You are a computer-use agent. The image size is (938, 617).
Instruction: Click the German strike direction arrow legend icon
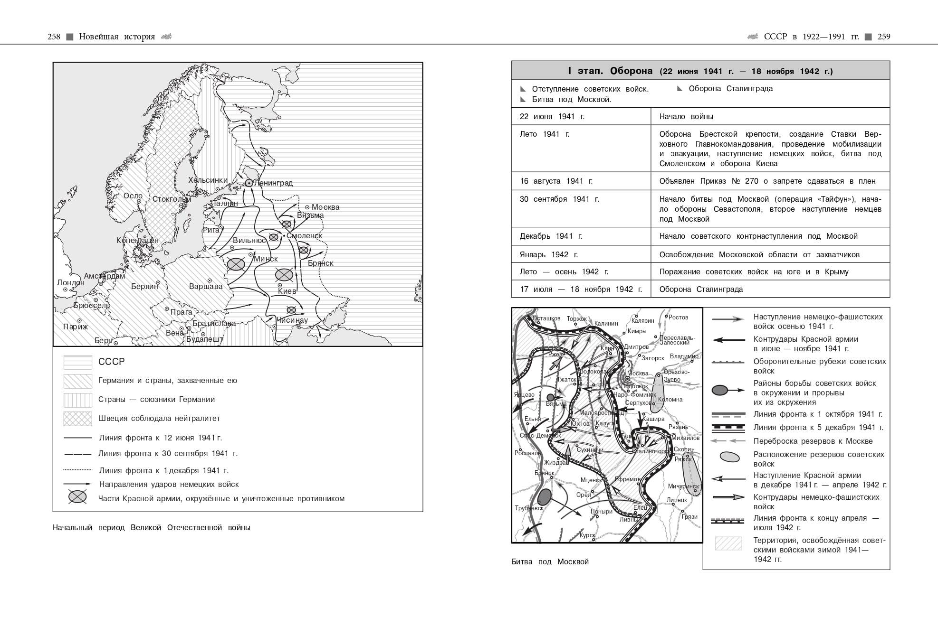pos(77,485)
